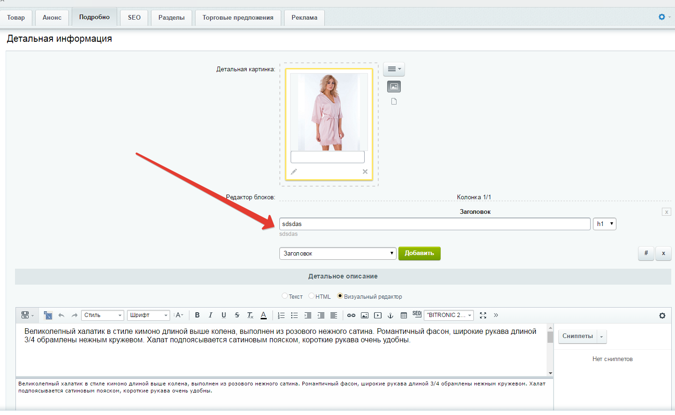The height and width of the screenshot is (415, 675).
Task: Click the paste-from-Word toolbar icon
Action: pyautogui.click(x=48, y=315)
